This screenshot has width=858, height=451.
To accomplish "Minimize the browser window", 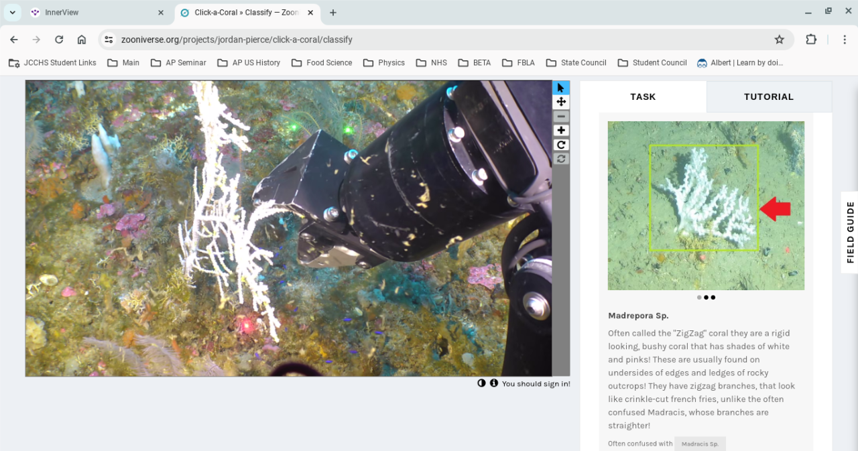I will click(x=807, y=11).
